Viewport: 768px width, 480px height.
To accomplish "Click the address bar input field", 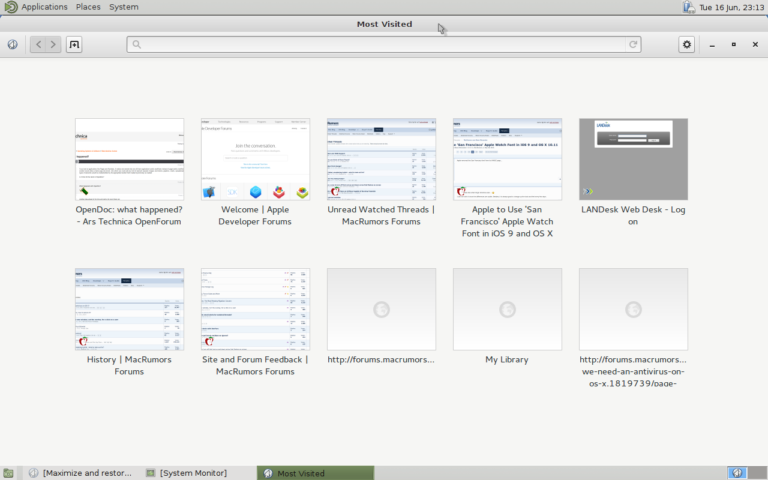I will tap(383, 44).
